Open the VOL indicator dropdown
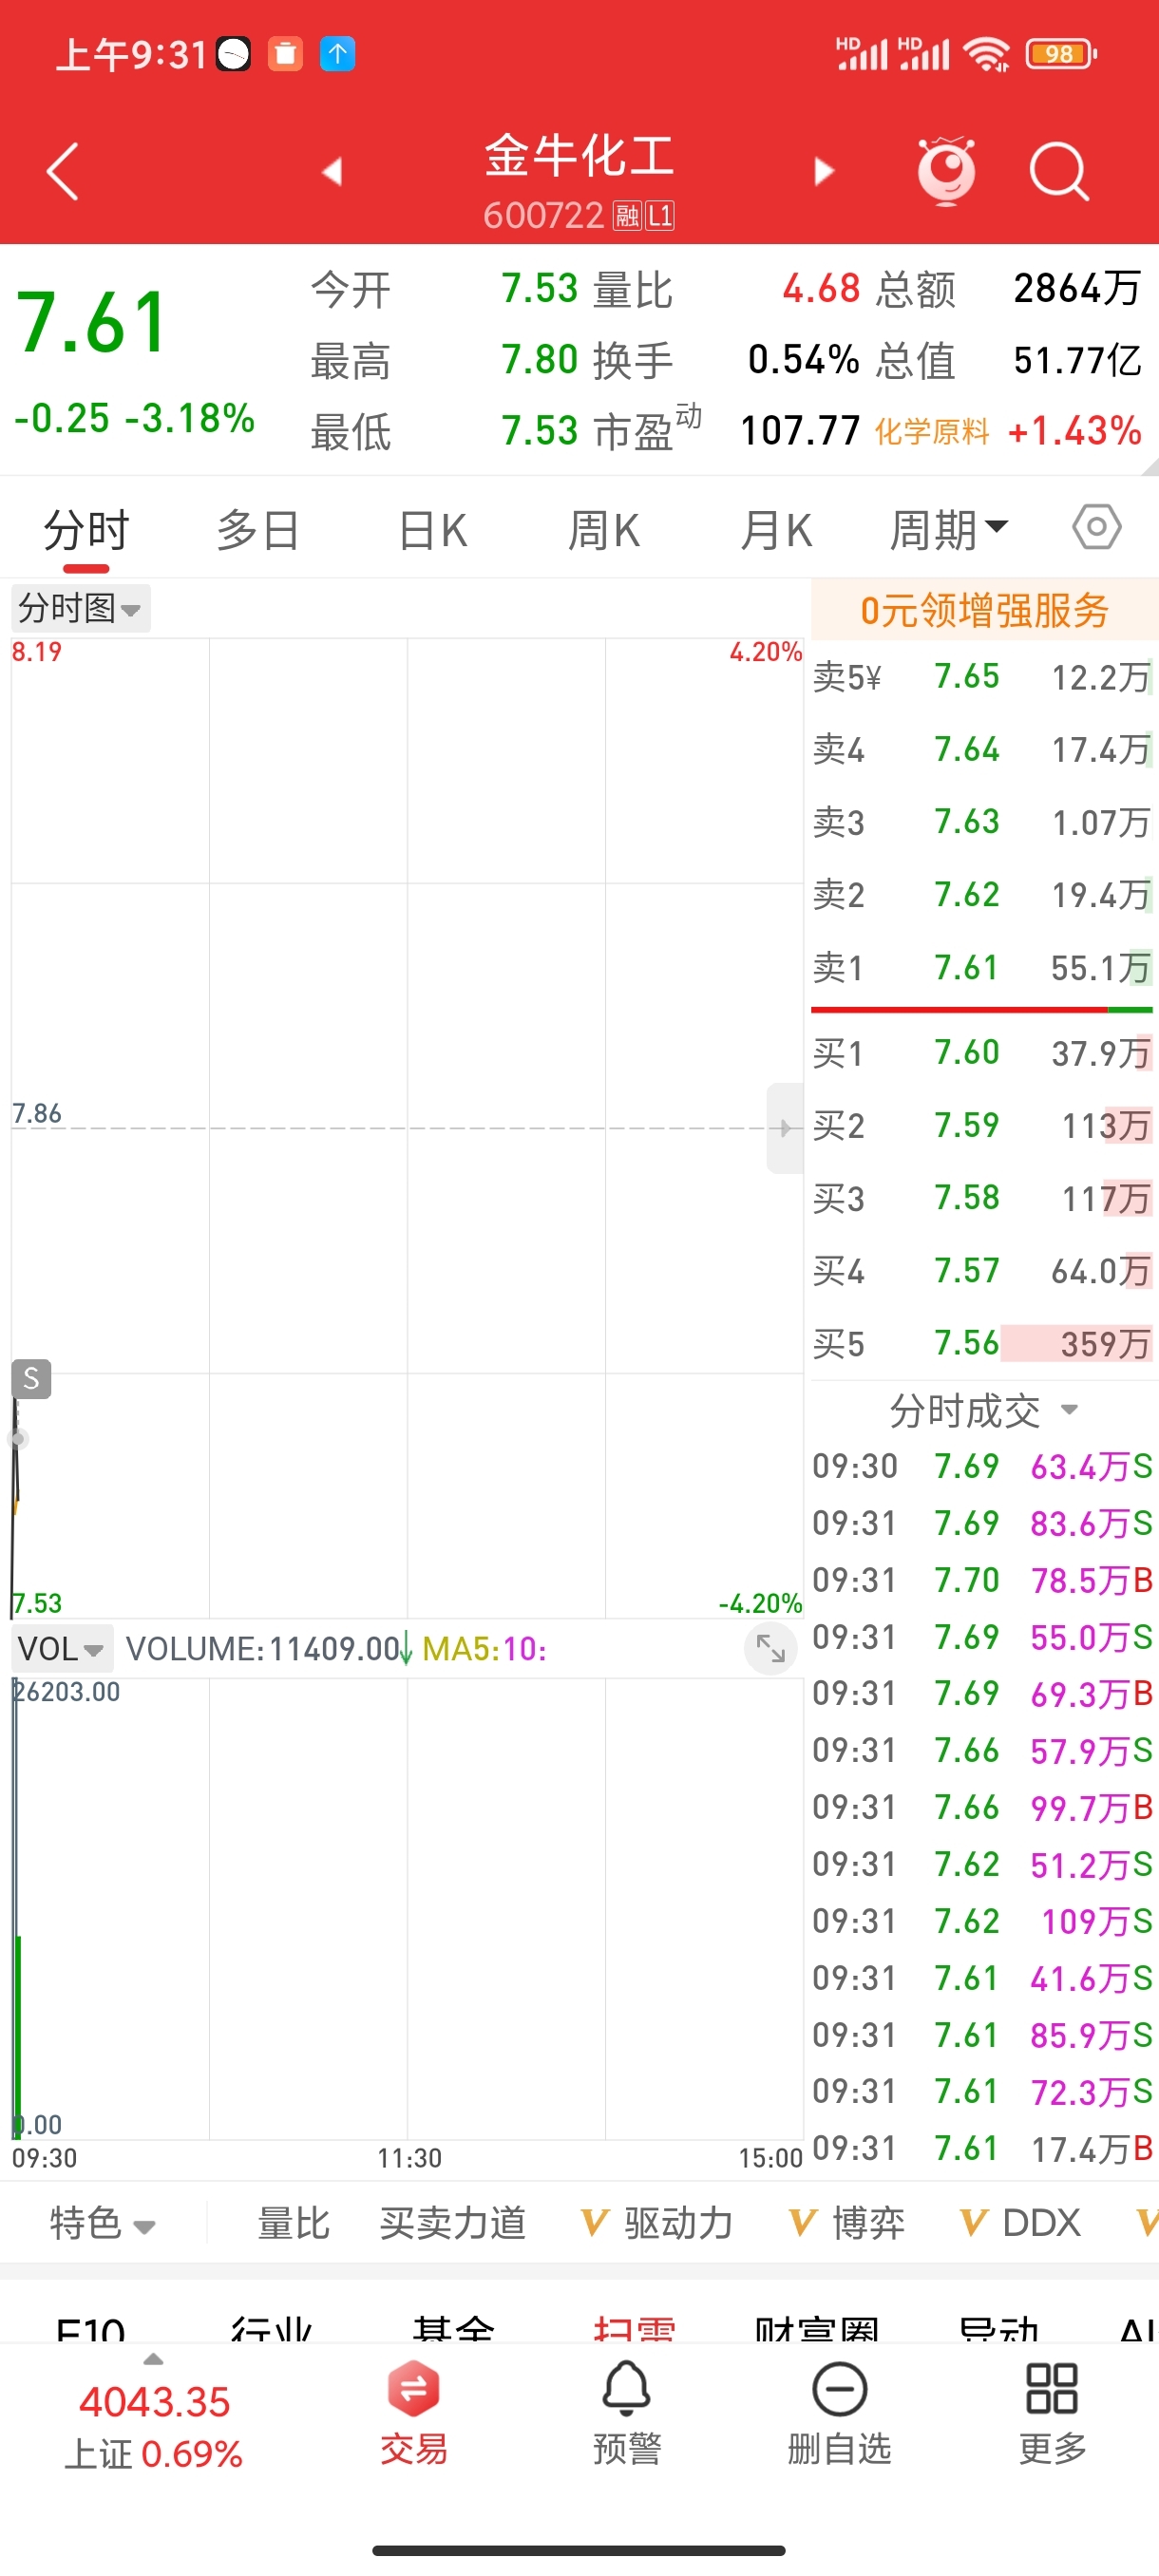The height and width of the screenshot is (2576, 1159). click(61, 1648)
